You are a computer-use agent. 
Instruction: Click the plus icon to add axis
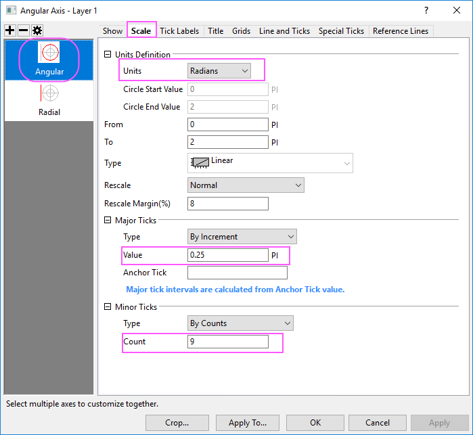click(x=10, y=31)
